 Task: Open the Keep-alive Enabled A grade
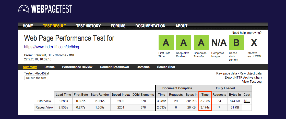184,43
